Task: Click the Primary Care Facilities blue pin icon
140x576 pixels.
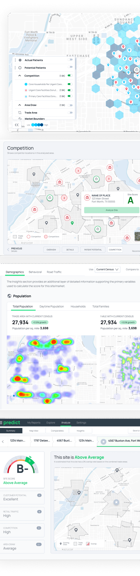Action: pyautogui.click(x=26, y=96)
